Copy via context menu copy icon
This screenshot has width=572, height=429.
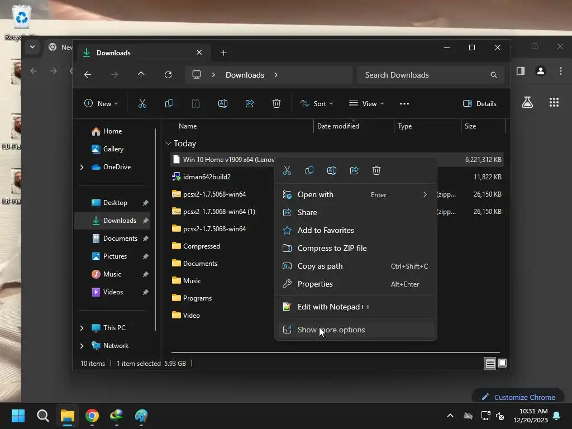pos(309,170)
